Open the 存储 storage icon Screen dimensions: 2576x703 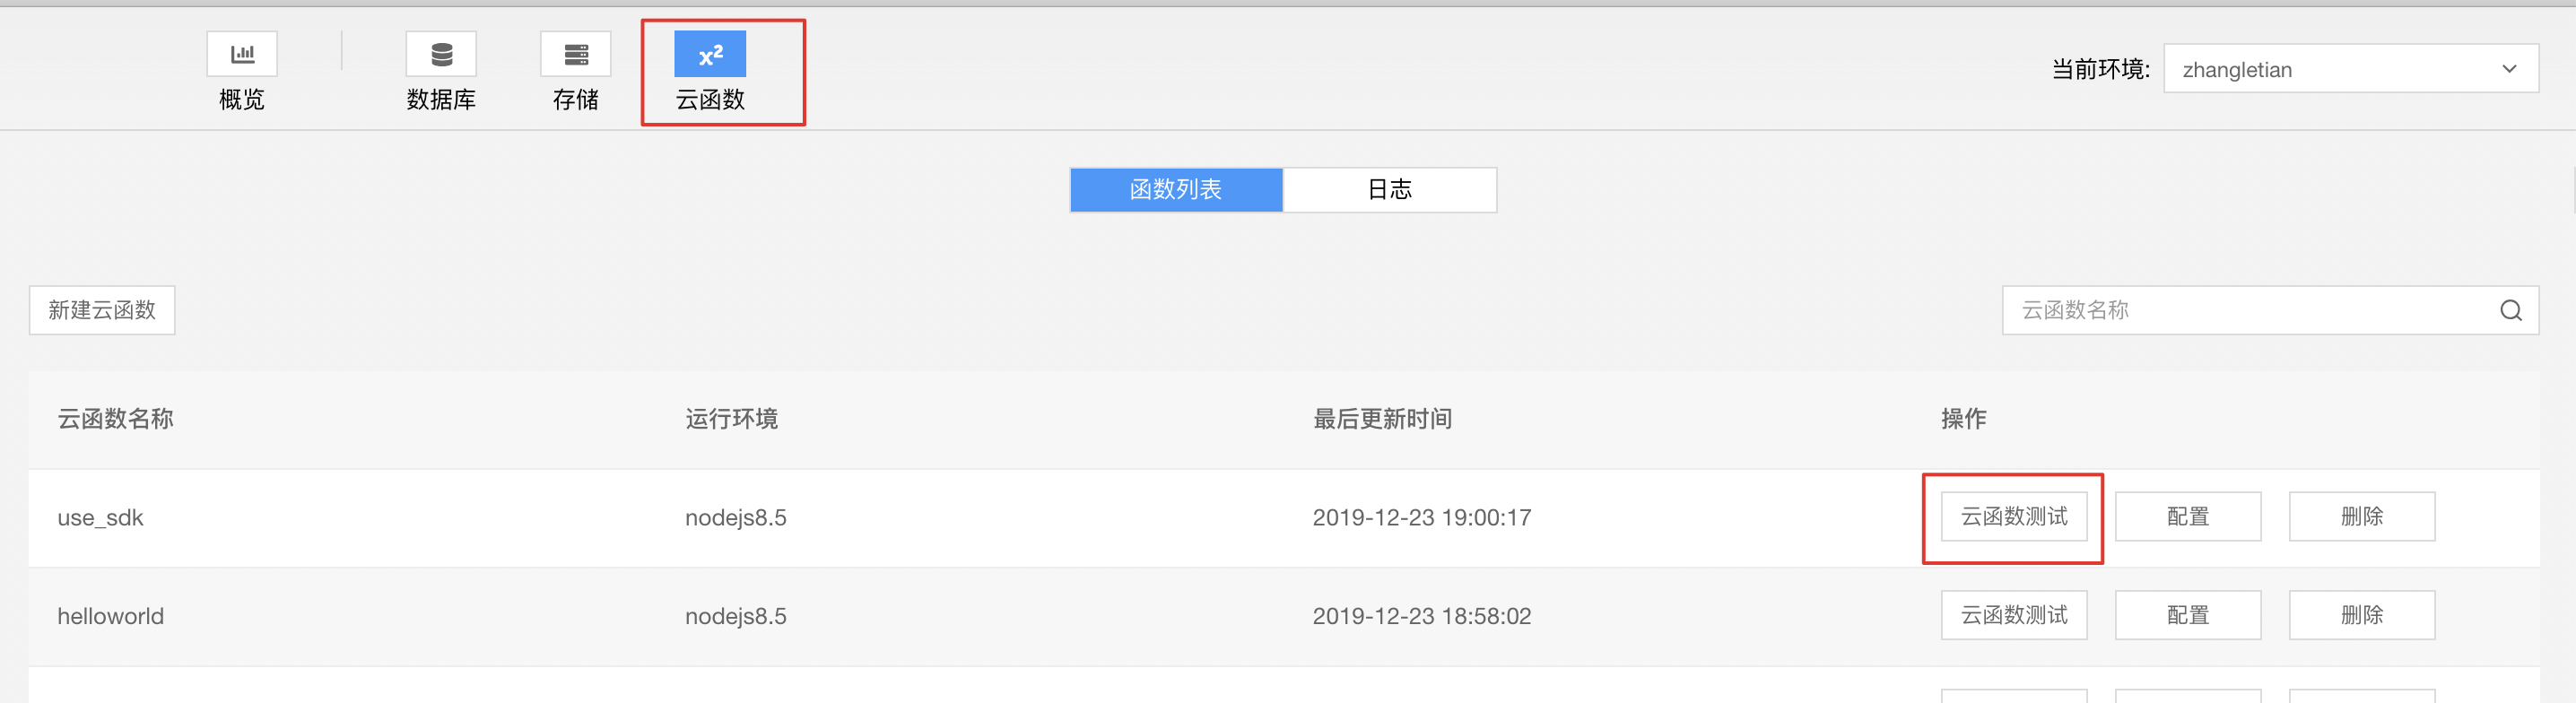point(576,54)
